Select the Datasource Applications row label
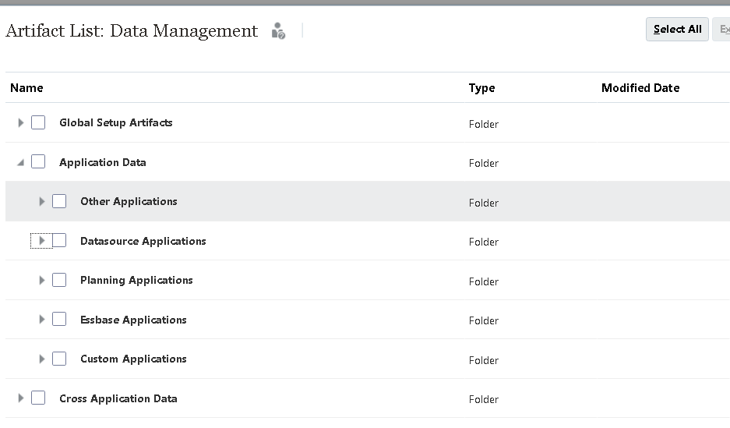 pos(143,241)
